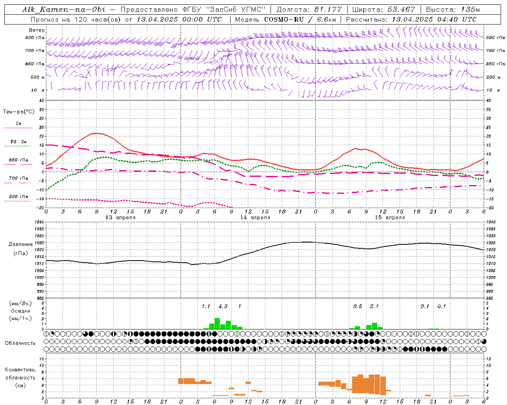507x405 pixels.
Task: Click the 14 апреля date label
Action: (x=255, y=218)
